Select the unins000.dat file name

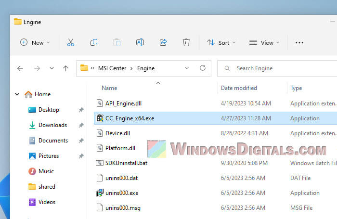point(122,178)
